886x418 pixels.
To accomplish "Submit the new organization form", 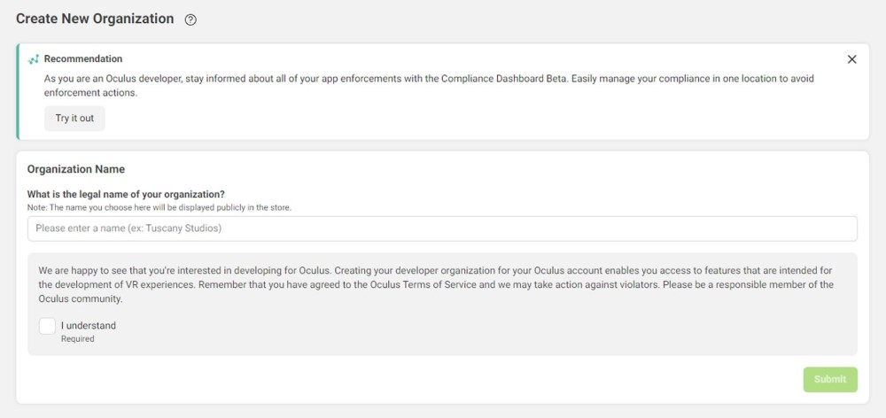I will pyautogui.click(x=830, y=379).
